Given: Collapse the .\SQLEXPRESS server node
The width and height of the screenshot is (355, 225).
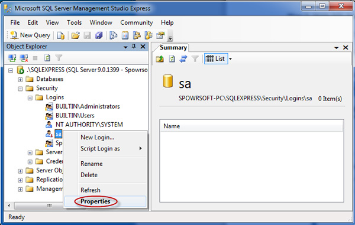Looking at the screenshot, I should click(x=11, y=70).
